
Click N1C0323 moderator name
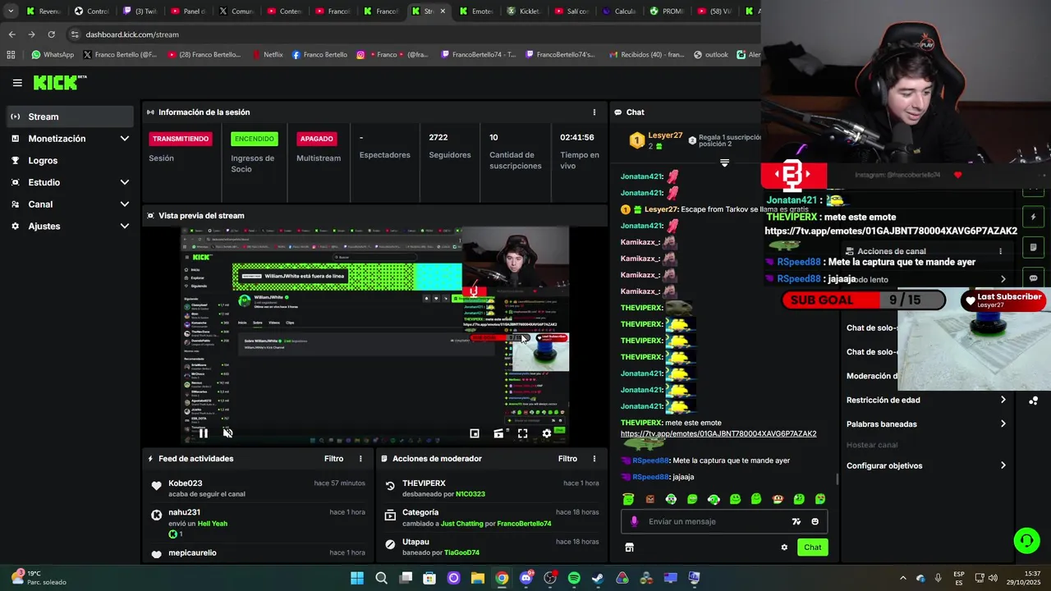[470, 494]
